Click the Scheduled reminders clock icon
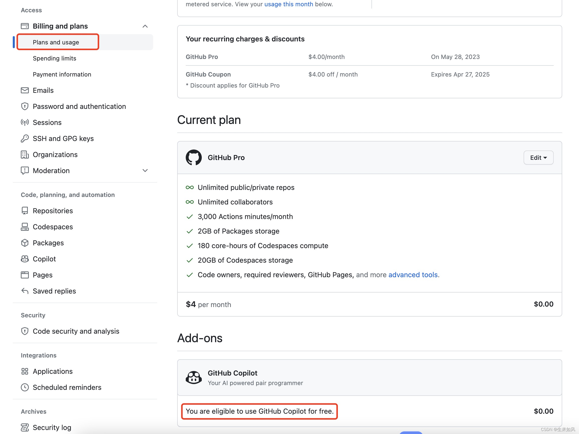 coord(25,387)
